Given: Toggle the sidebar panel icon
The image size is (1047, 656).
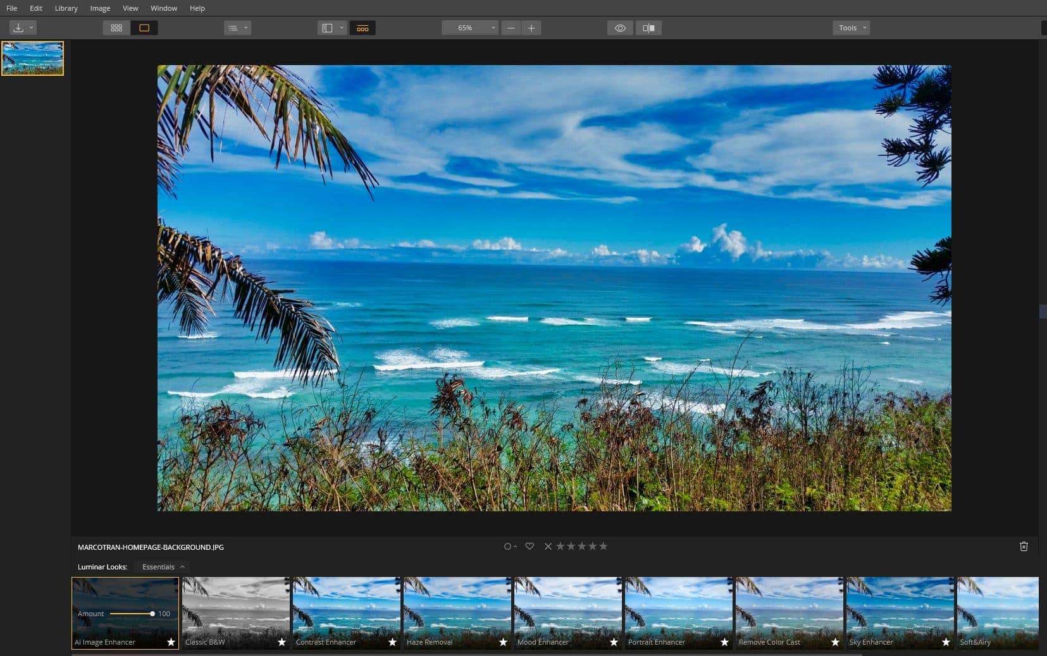Looking at the screenshot, I should click(328, 27).
